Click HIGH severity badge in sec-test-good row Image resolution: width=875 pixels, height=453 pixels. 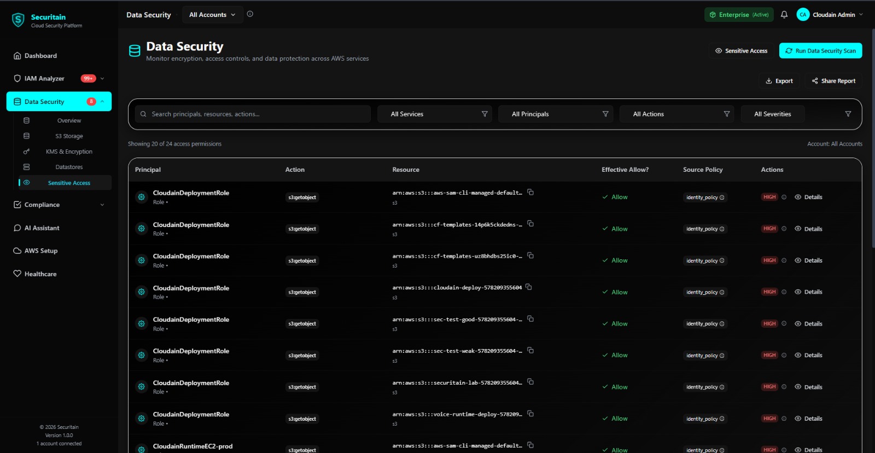[769, 324]
